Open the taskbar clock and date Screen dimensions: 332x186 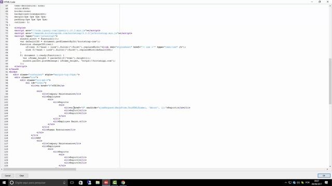[316, 182]
